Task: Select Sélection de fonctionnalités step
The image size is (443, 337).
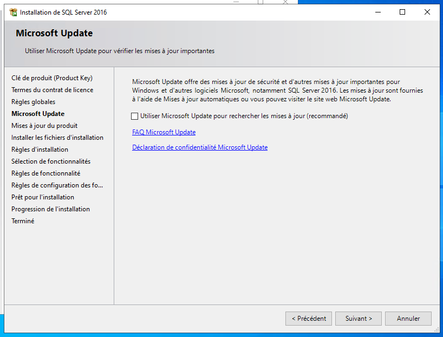Action: pos(51,161)
